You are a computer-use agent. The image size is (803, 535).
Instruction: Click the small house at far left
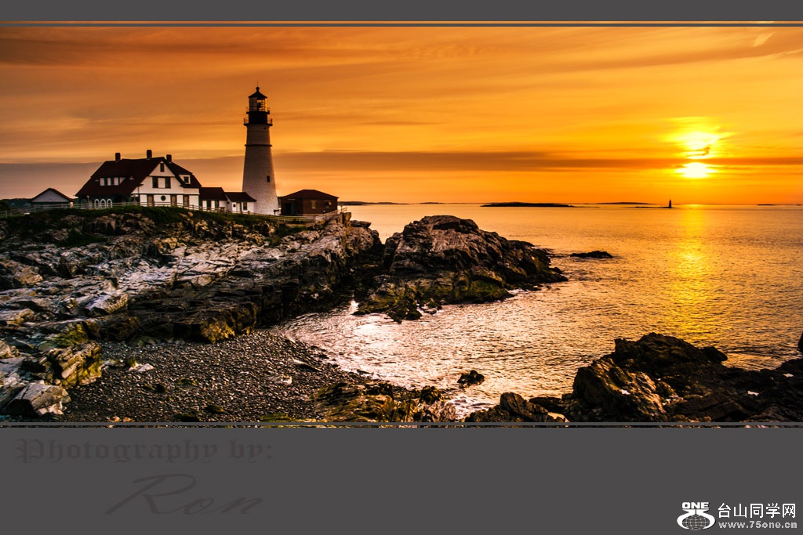(x=52, y=197)
